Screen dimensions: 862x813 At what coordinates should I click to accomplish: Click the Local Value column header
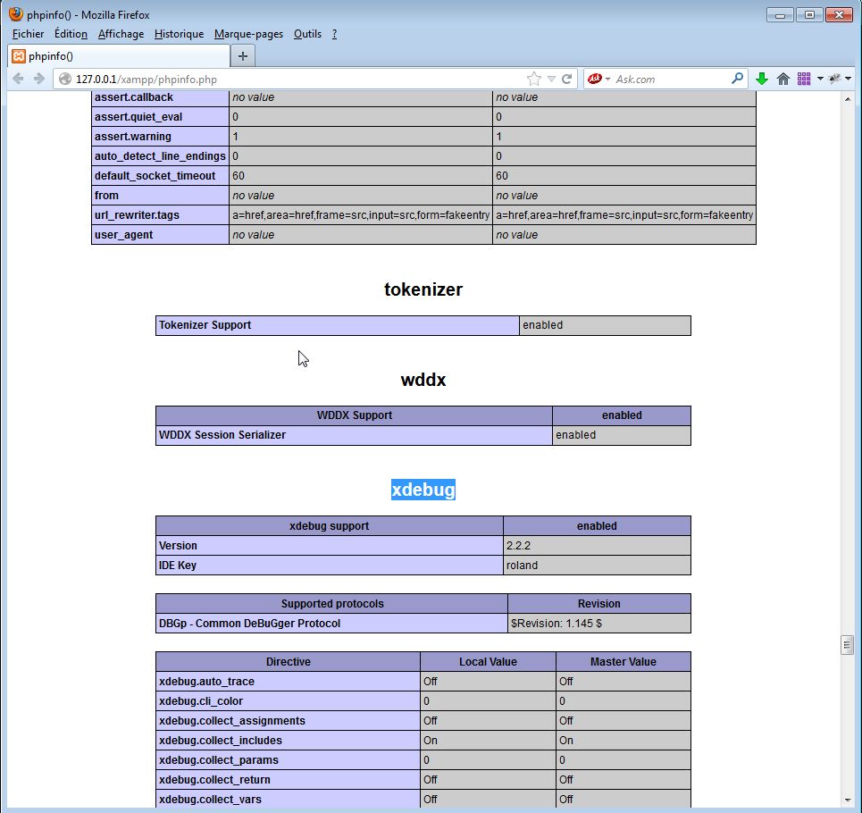[x=488, y=662]
